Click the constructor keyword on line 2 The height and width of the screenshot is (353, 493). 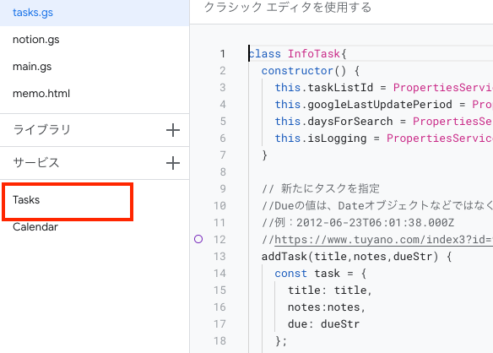tap(297, 71)
